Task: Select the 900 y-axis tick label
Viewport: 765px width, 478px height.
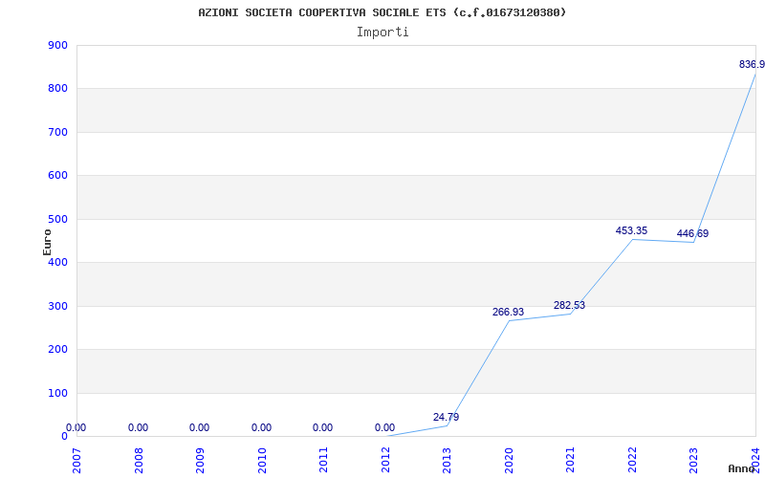Action: pos(57,45)
